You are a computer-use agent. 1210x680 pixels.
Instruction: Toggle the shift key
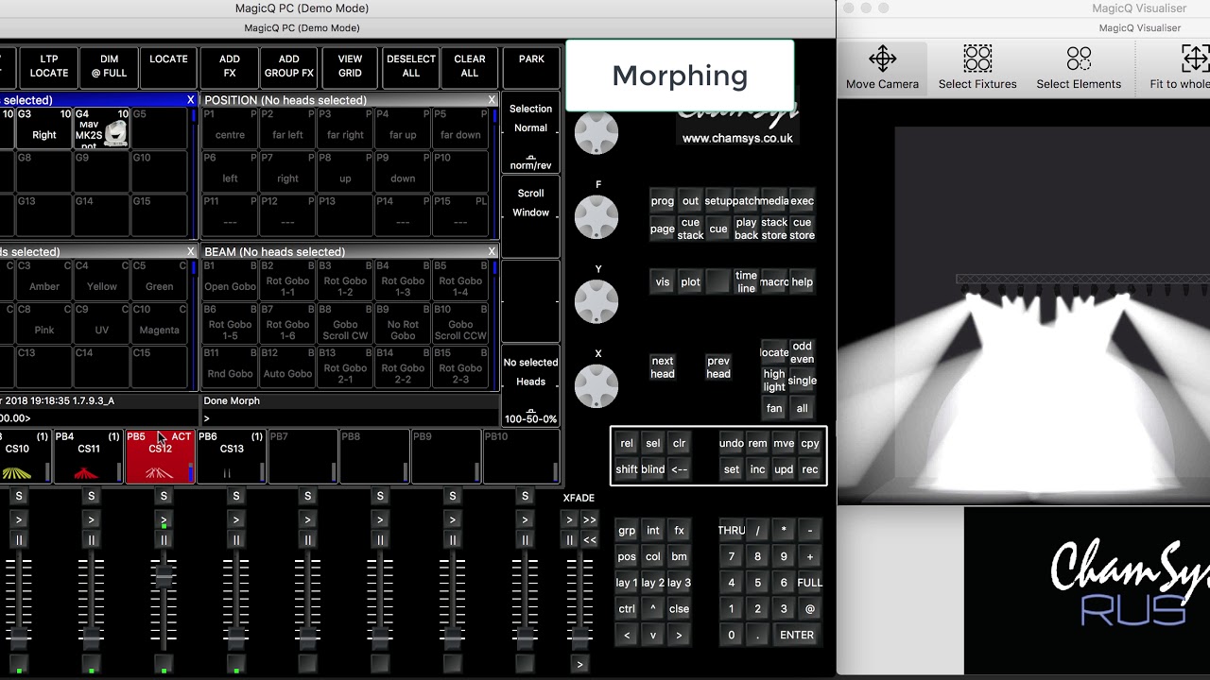[x=627, y=469]
